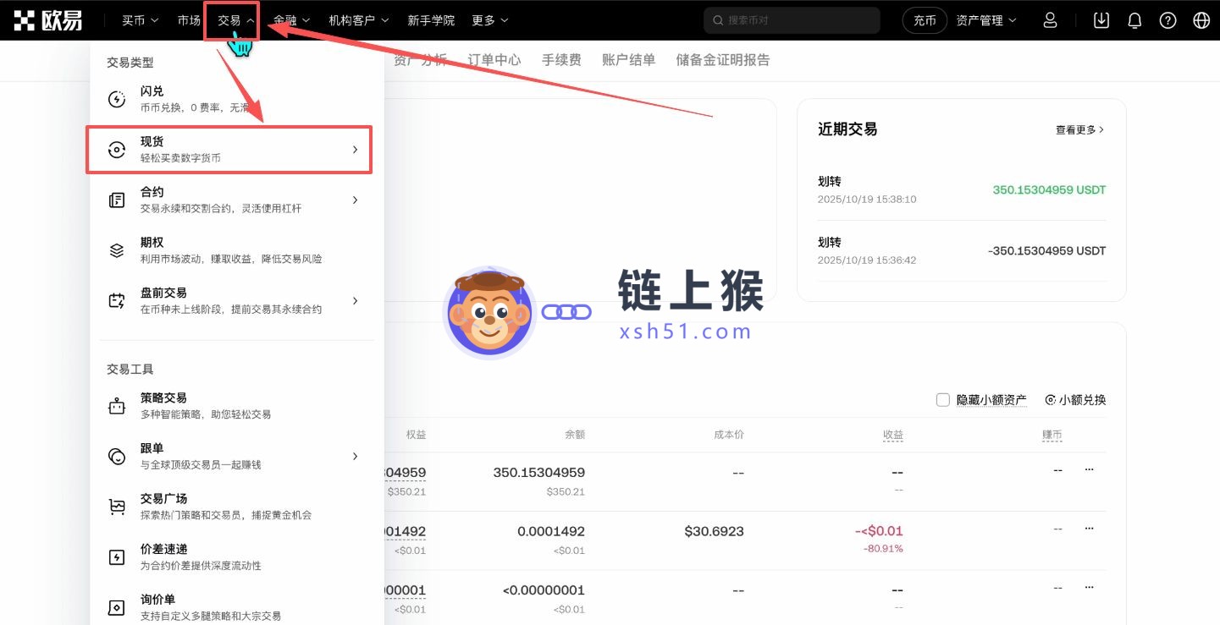Click 划转 transaction at 15:38:10

click(962, 190)
